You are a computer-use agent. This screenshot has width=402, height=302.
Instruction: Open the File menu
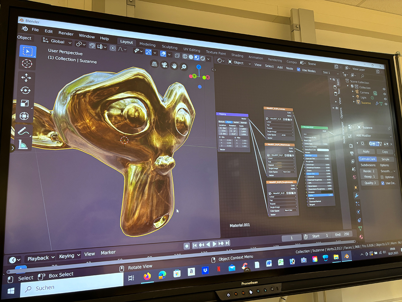pos(35,30)
